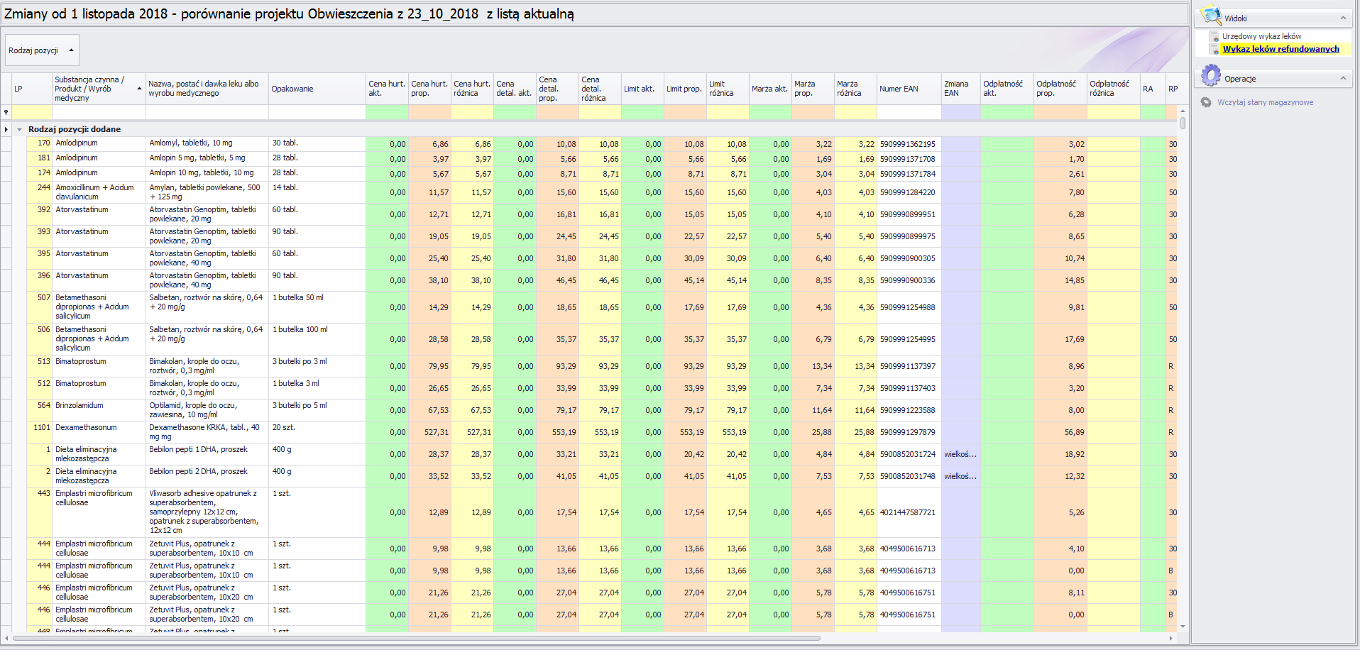Collapse the Widoki panel section
This screenshot has height=650, width=1360.
(1343, 18)
